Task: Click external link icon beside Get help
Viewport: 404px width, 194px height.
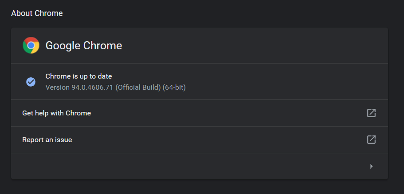Action: pos(371,113)
